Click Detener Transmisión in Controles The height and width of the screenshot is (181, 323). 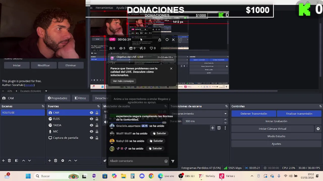click(x=254, y=114)
